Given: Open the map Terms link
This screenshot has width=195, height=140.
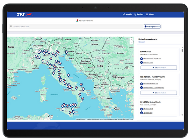Looking at the screenshot, I should pyautogui.click(x=132, y=119).
